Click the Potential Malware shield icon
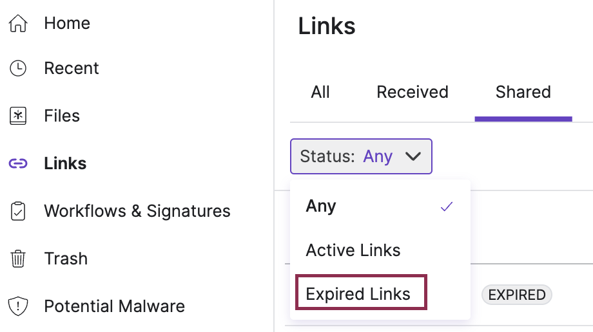The width and height of the screenshot is (593, 332). coord(18,306)
